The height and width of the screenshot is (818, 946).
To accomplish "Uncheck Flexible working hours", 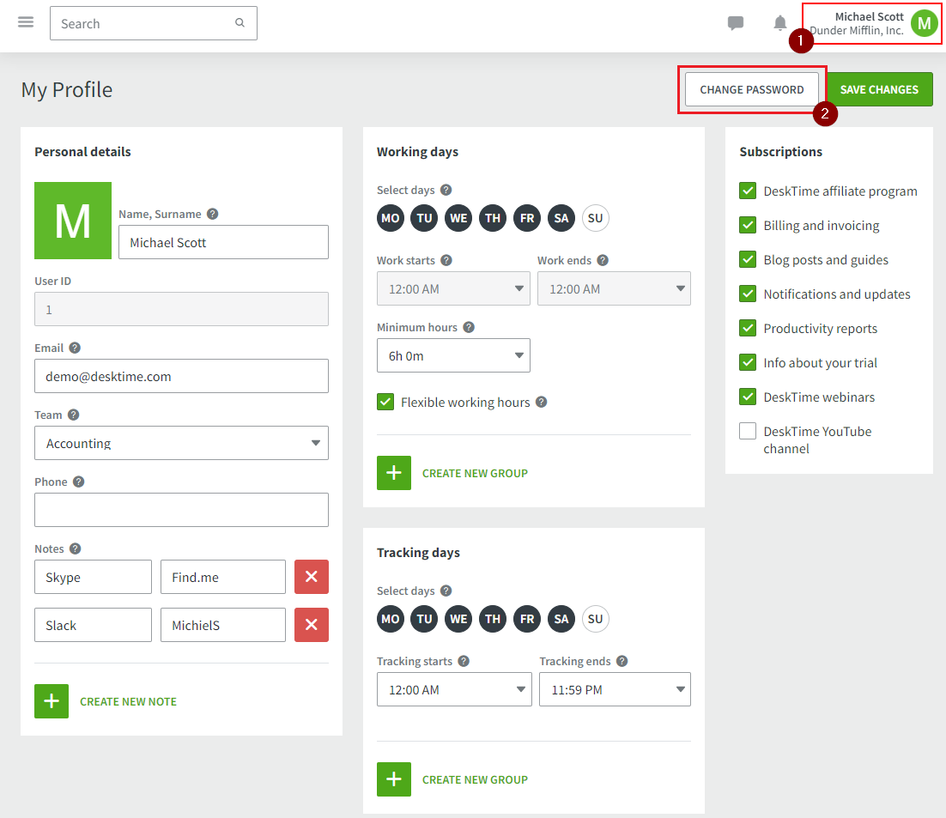I will click(385, 403).
